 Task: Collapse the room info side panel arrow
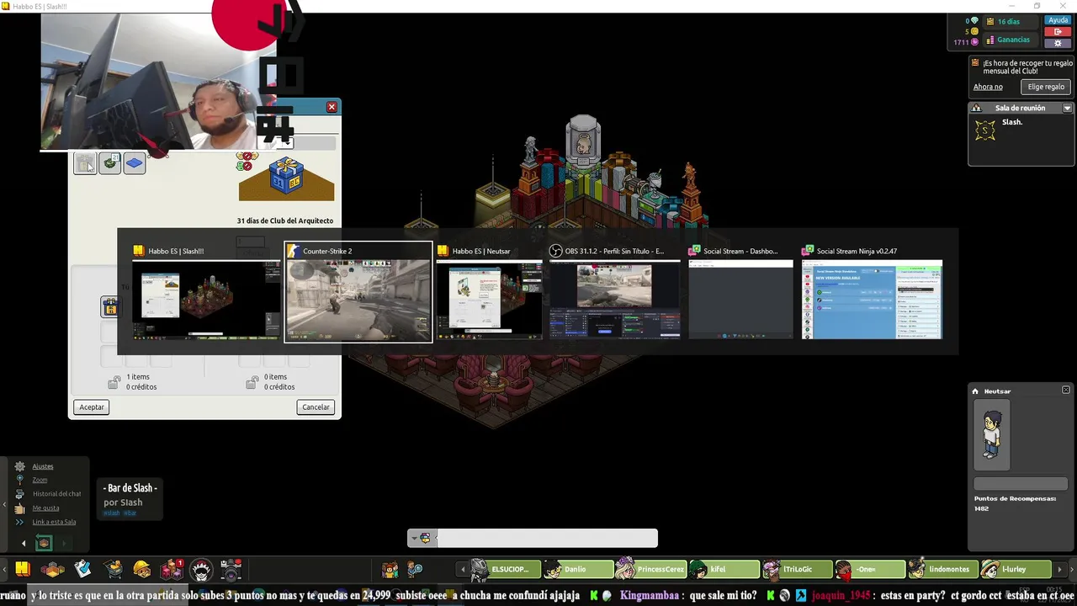pos(5,505)
